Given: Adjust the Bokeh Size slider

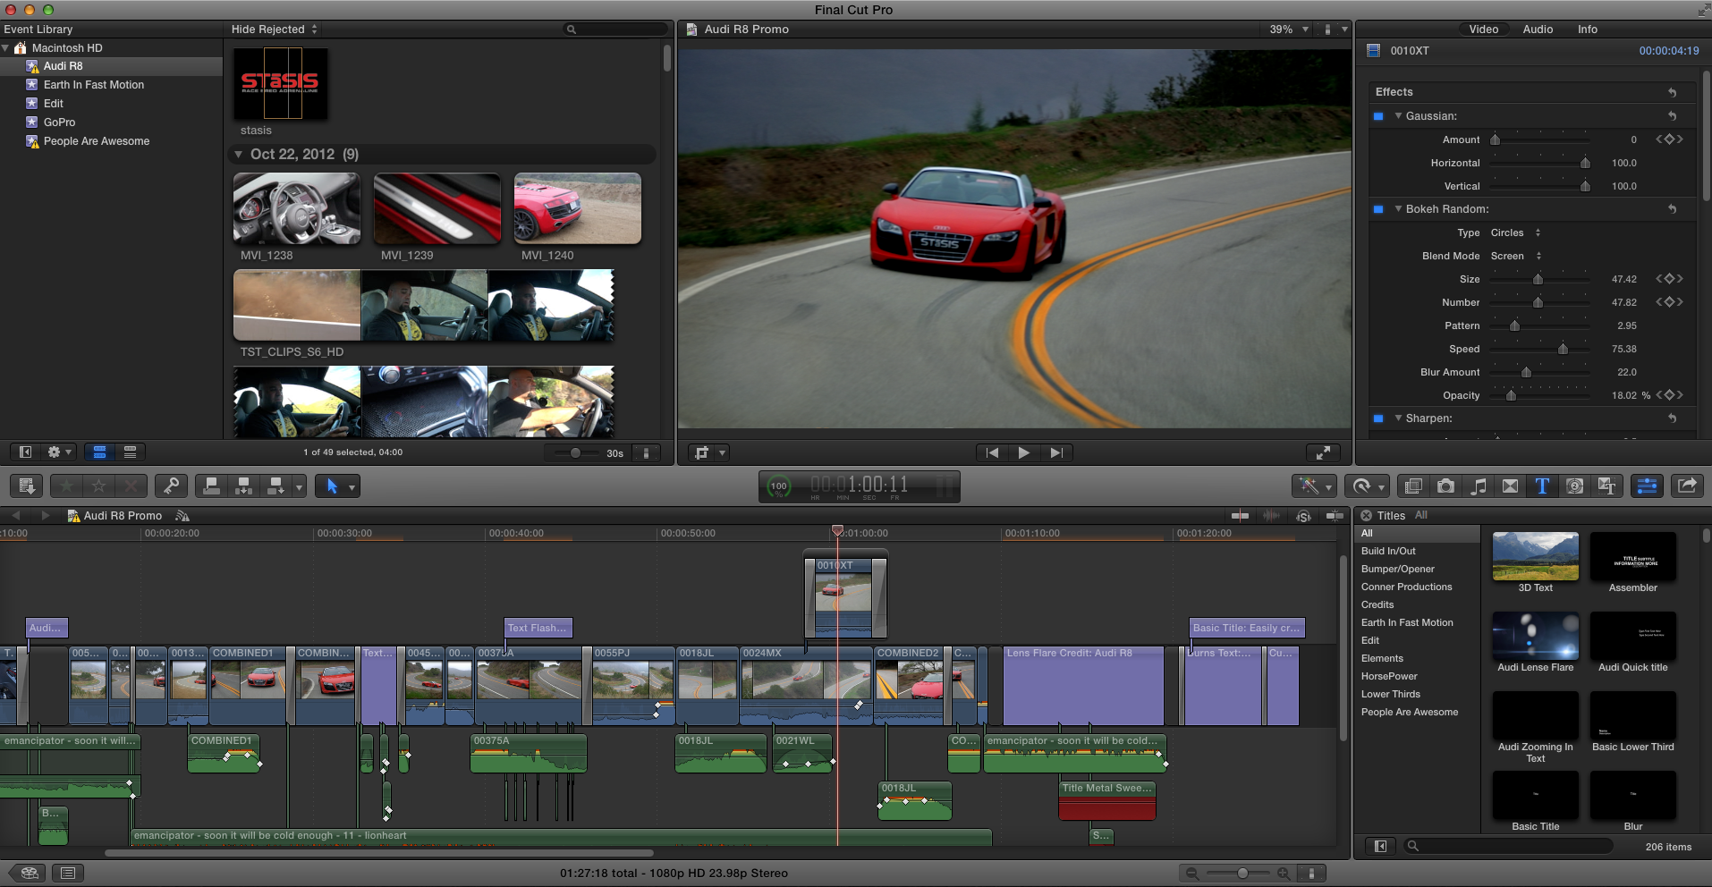Looking at the screenshot, I should click(1540, 279).
